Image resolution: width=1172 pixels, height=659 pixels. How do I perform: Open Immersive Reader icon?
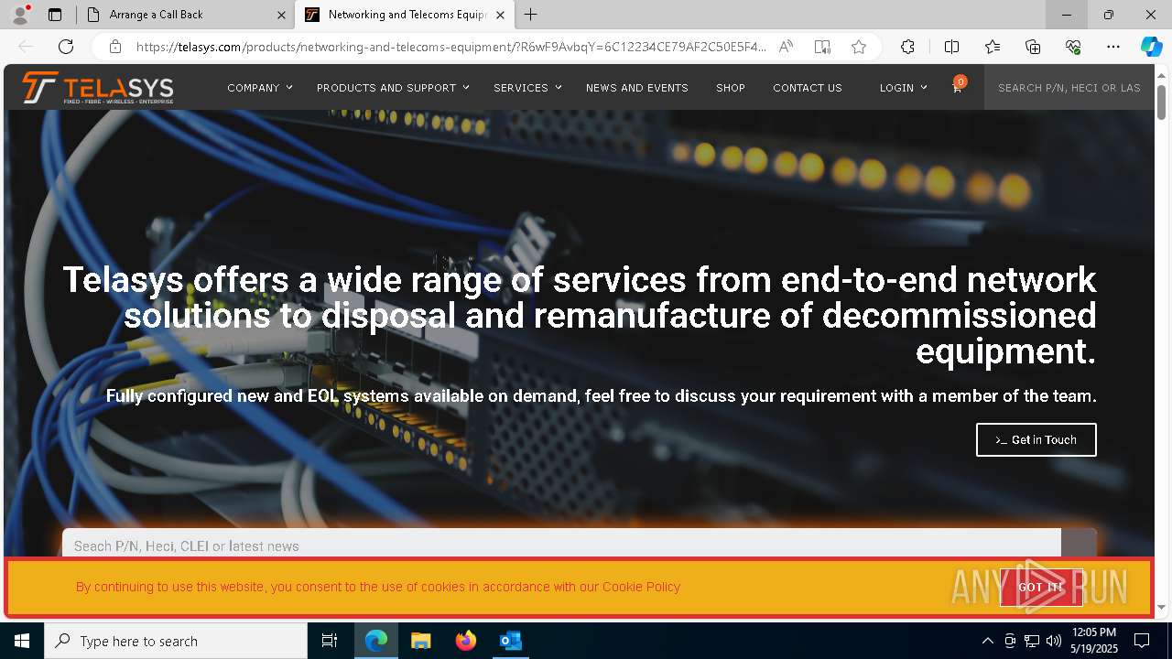[x=822, y=47]
